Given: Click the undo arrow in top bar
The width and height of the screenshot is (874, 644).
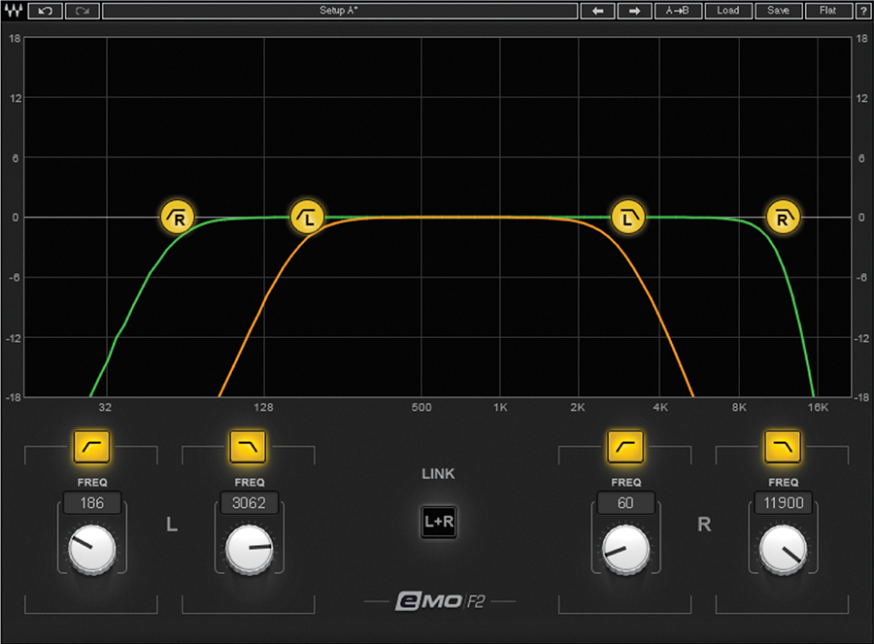Looking at the screenshot, I should tap(45, 11).
